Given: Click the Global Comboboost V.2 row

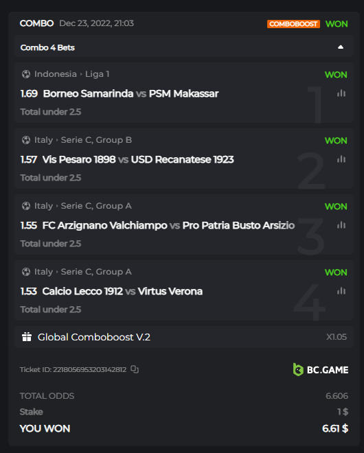Looking at the screenshot, I should pos(184,337).
